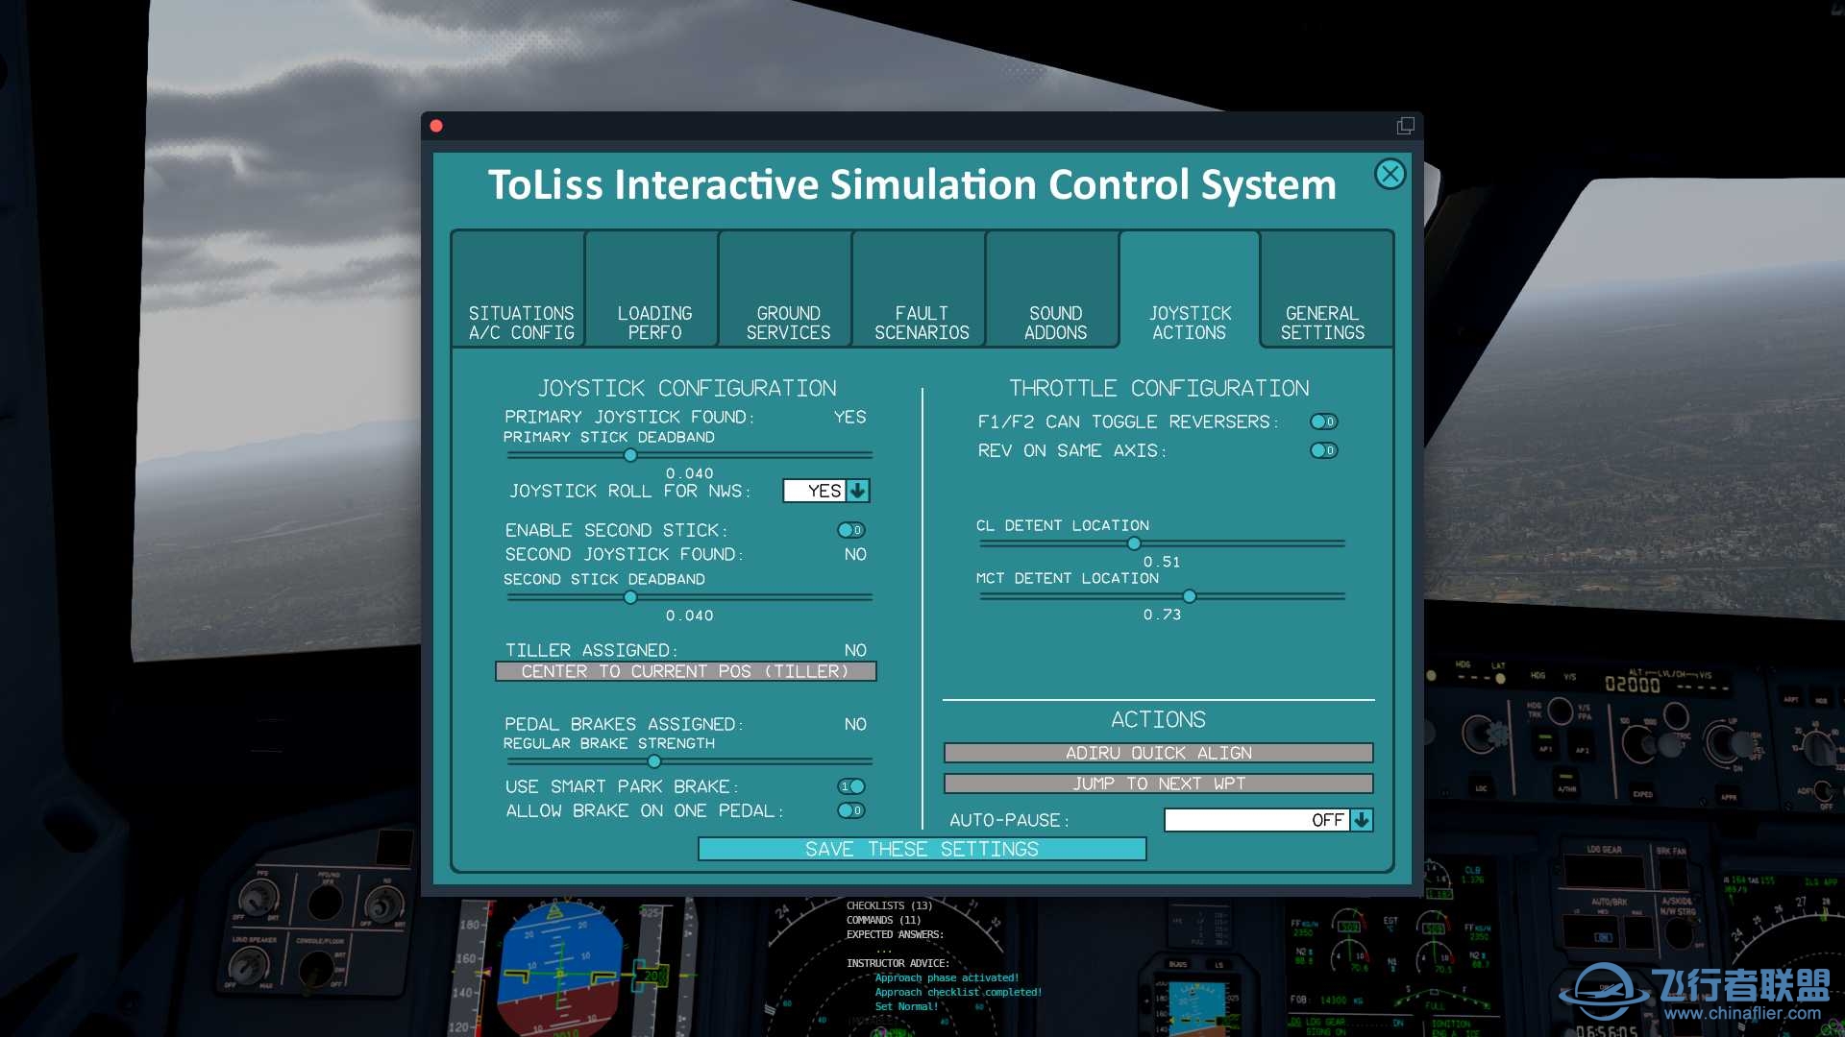1845x1037 pixels.
Task: Toggle F1/F2 CAN TOGGLE REVERSERS switch
Action: [x=1323, y=422]
